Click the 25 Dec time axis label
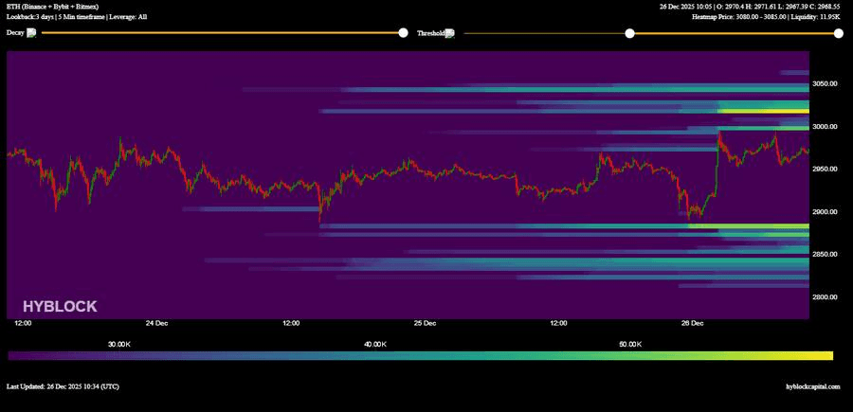Image resolution: width=853 pixels, height=412 pixels. click(x=425, y=323)
